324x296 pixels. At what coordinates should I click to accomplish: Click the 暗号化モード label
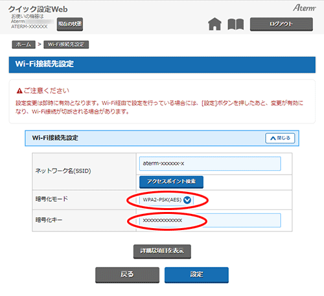tap(51, 199)
